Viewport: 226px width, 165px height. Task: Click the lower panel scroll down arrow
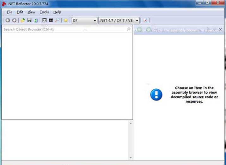click(131, 158)
